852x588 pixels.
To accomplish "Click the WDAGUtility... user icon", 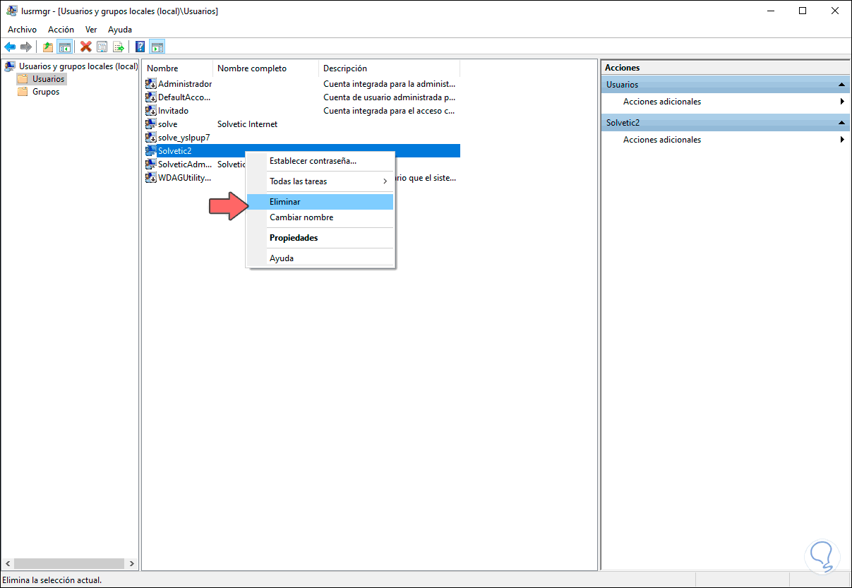I will click(x=150, y=178).
